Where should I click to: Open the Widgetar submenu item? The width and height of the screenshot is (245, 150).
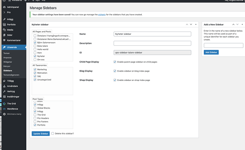[8, 62]
